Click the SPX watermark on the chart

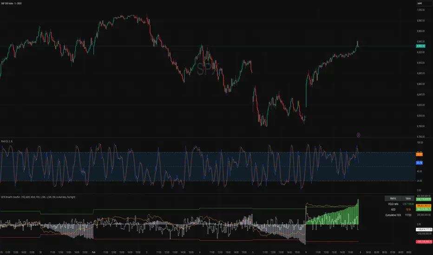[x=208, y=69]
